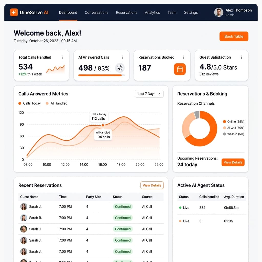The image size is (262, 262).
Task: Click the DineServe AI logo icon
Action: [14, 12]
